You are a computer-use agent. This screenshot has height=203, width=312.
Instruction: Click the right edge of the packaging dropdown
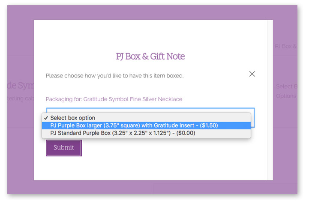click(253, 118)
